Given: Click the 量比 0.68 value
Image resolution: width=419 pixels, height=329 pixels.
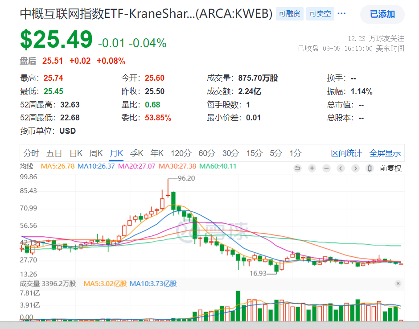Looking at the screenshot, I should 152,105.
